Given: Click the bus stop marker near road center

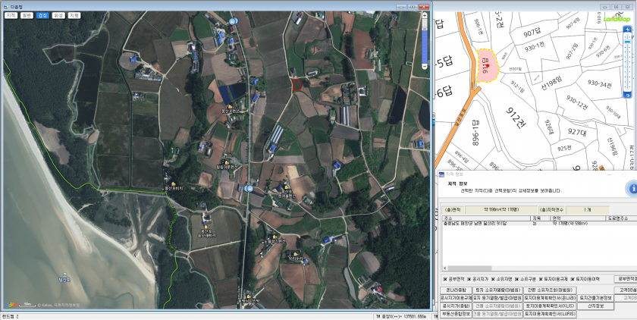Looking at the screenshot, I should [249, 188].
